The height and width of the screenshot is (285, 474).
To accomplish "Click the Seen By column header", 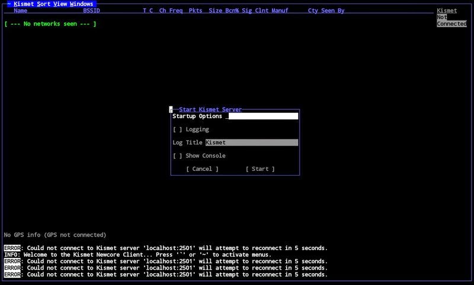I will pos(333,11).
